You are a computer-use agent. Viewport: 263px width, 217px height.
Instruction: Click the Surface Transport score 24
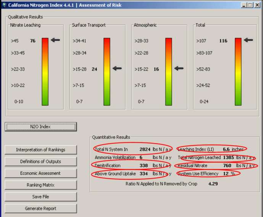tap(94, 69)
